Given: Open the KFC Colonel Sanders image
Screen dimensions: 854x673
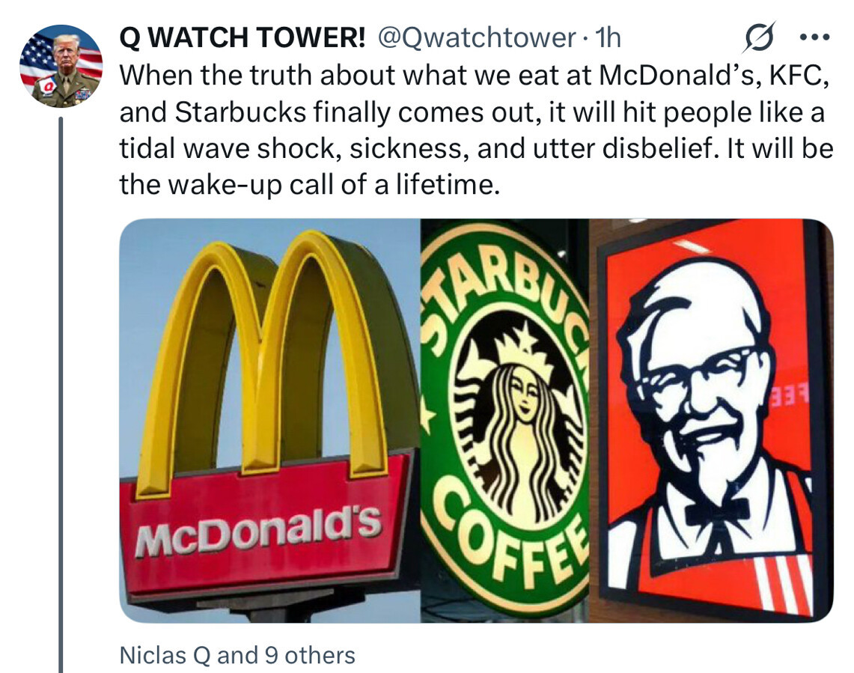Looking at the screenshot, I should tap(711, 421).
